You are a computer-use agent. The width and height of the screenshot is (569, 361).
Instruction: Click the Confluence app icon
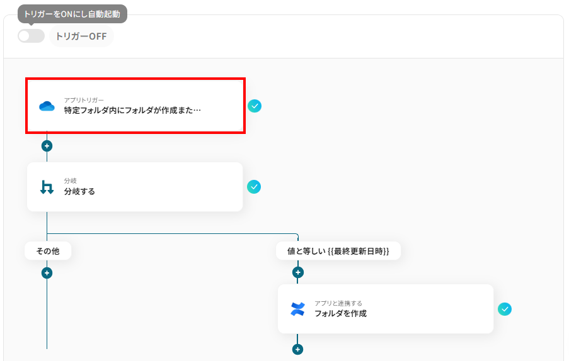coord(298,309)
